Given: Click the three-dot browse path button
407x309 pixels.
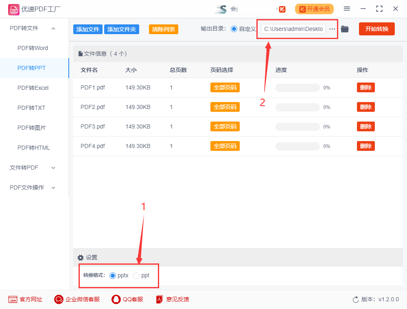Looking at the screenshot, I should tap(332, 29).
